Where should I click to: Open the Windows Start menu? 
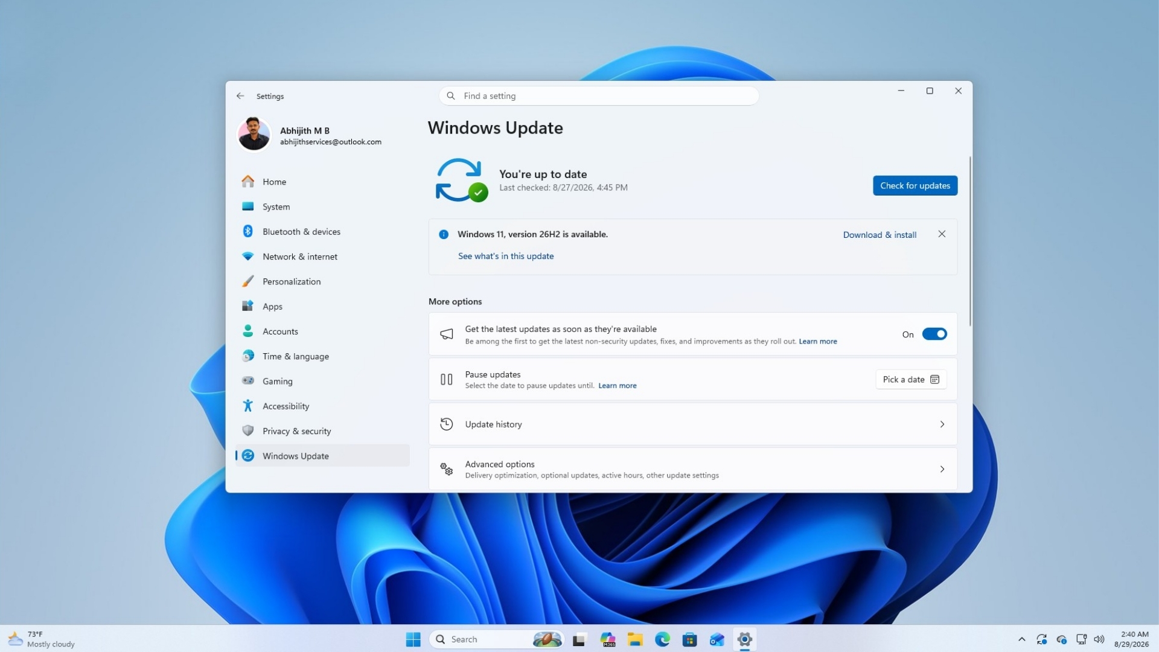413,639
